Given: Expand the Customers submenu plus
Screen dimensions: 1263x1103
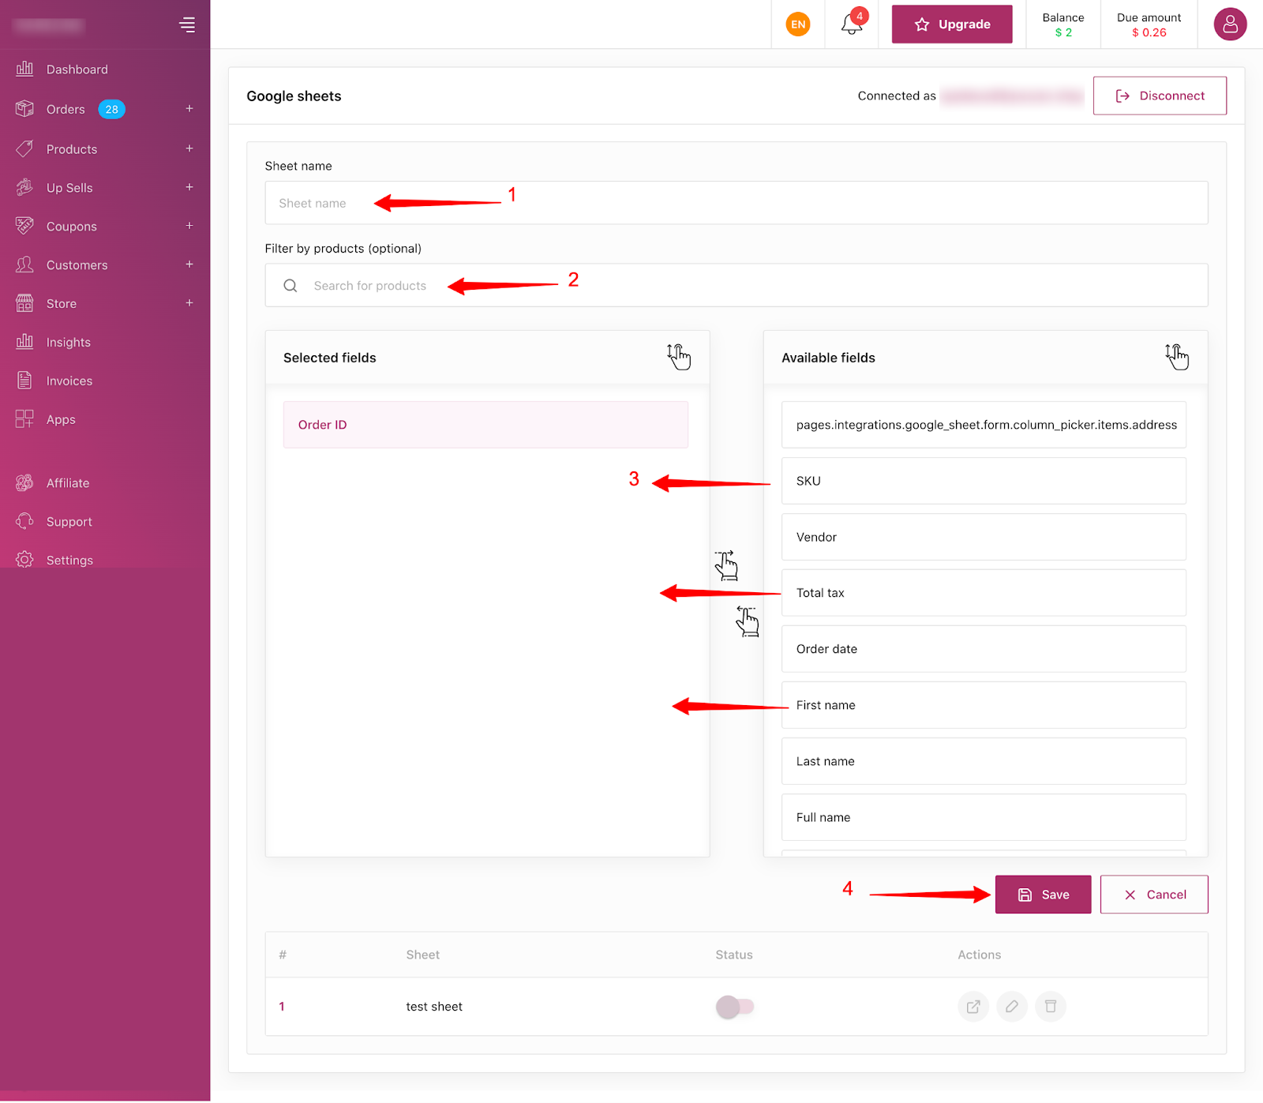Looking at the screenshot, I should 189,264.
